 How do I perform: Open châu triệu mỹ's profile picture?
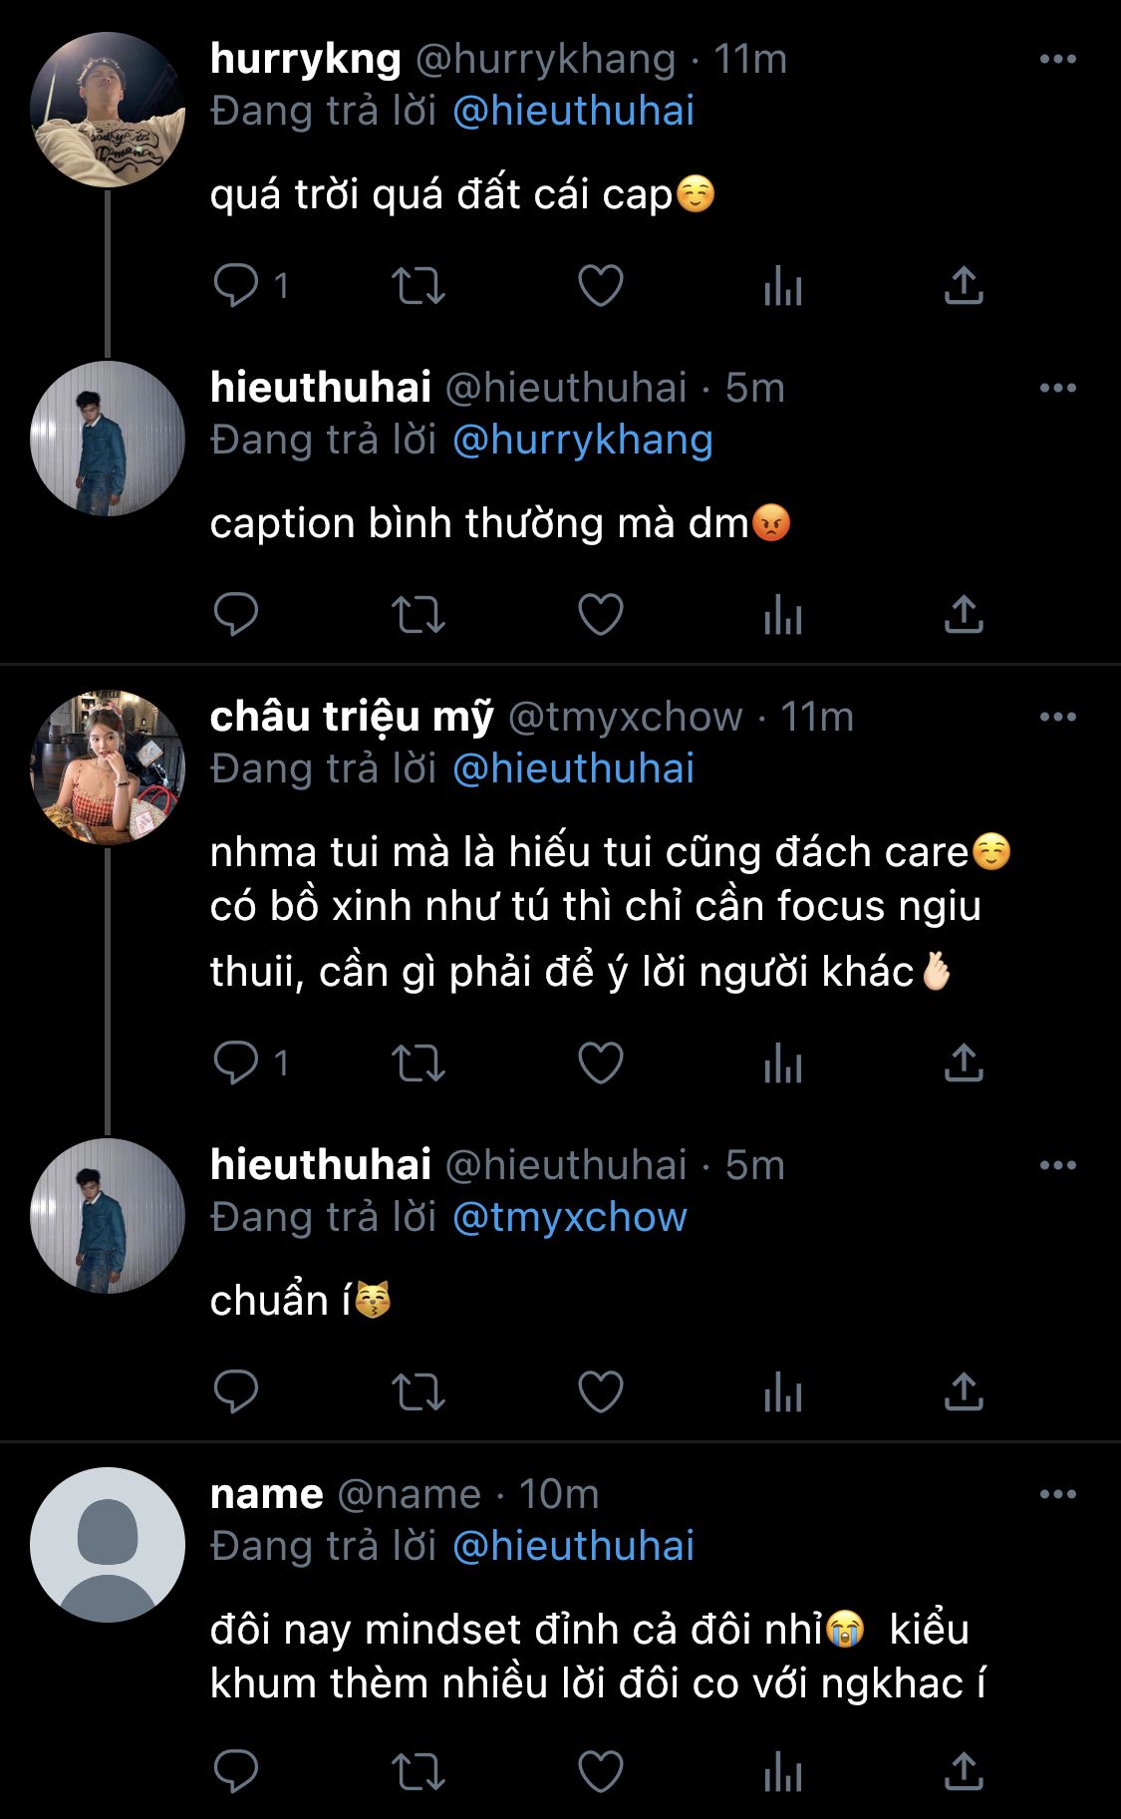[x=108, y=767]
